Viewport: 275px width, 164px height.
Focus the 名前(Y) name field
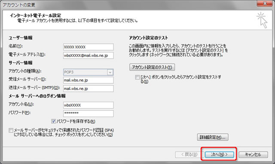89,47
